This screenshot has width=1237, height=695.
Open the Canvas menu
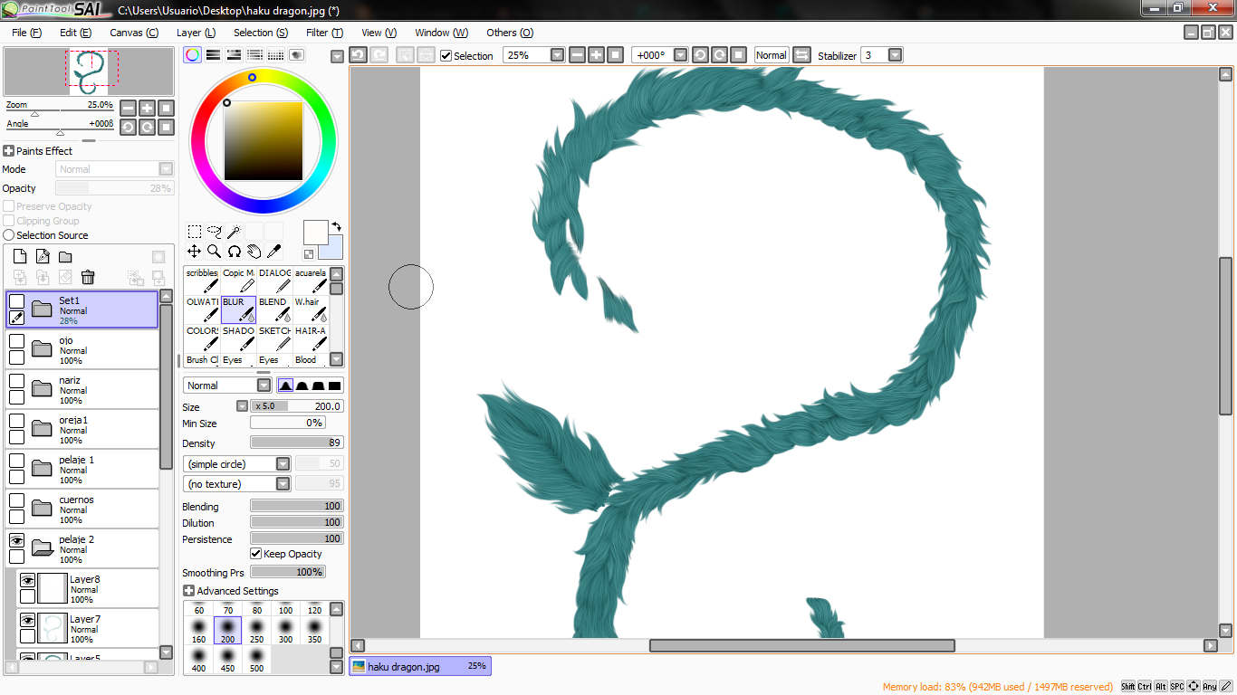pos(134,33)
